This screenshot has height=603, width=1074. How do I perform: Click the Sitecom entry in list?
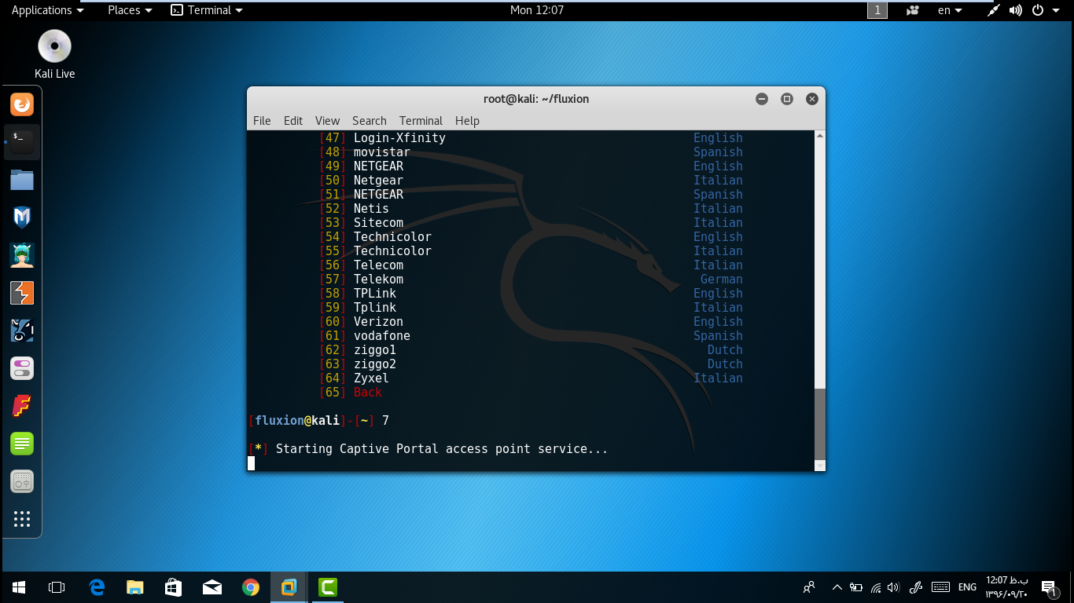[378, 223]
